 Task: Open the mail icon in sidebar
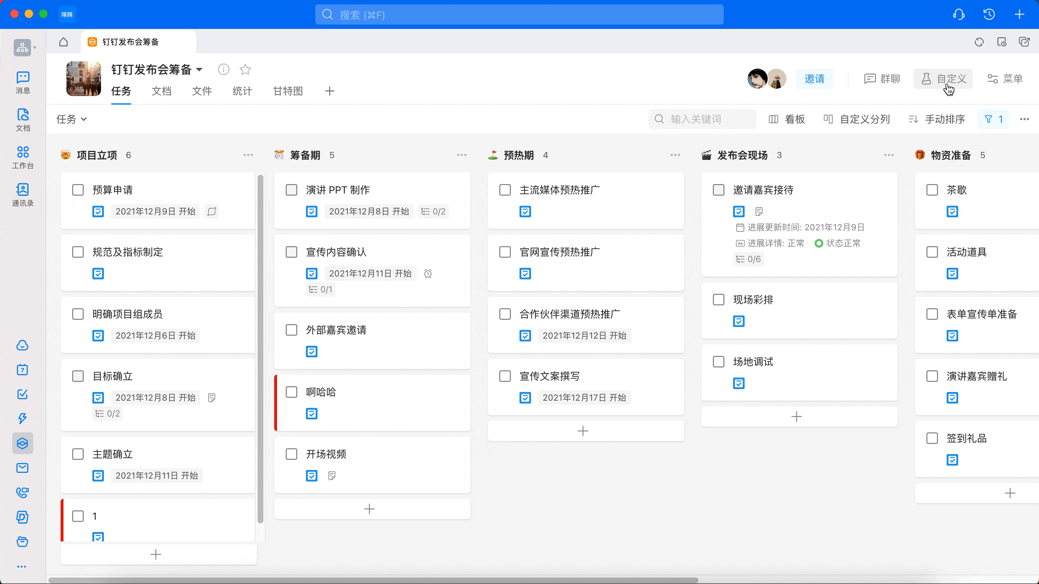click(23, 468)
